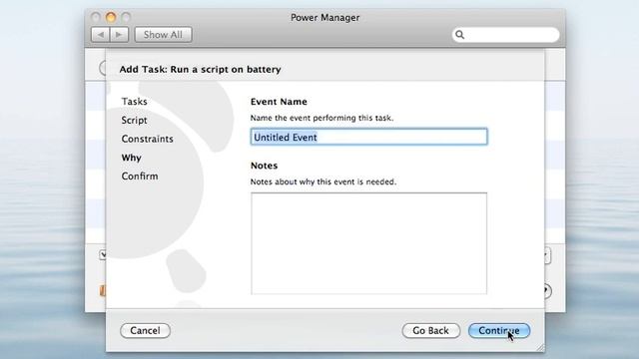The width and height of the screenshot is (639, 359).
Task: Select the Tasks step in sidebar
Action: pos(134,102)
